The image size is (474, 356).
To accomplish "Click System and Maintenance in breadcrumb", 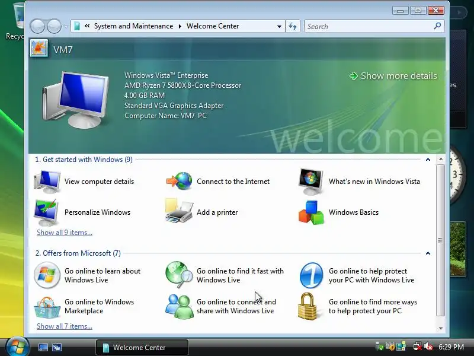I will (134, 26).
